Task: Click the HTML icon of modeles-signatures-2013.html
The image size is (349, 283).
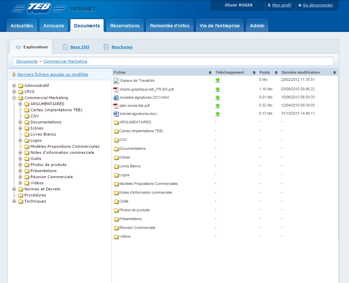Action: pos(116,98)
